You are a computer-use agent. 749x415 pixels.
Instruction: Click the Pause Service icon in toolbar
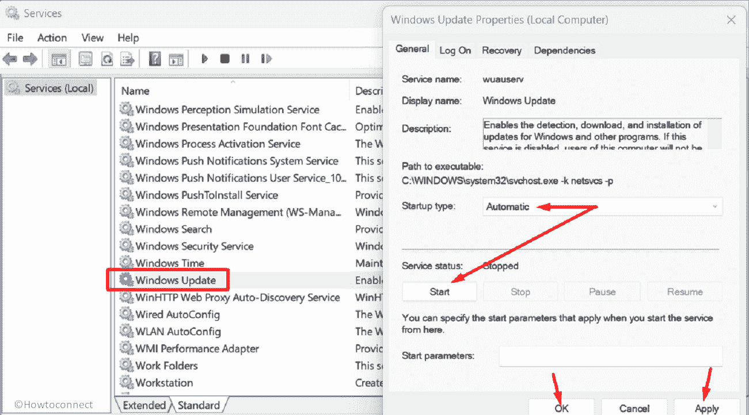click(245, 59)
